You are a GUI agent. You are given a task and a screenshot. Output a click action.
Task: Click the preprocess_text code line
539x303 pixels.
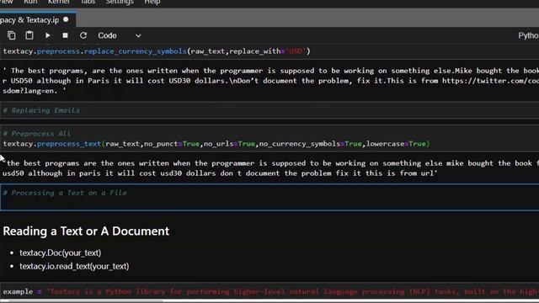coord(216,144)
